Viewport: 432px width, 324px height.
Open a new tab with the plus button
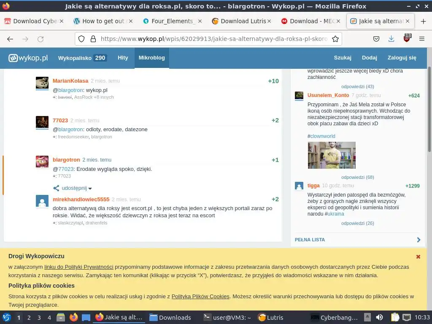pyautogui.click(x=424, y=21)
